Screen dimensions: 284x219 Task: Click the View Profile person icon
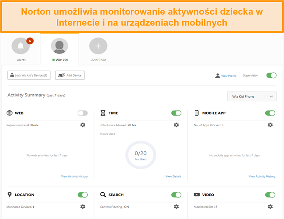point(218,75)
